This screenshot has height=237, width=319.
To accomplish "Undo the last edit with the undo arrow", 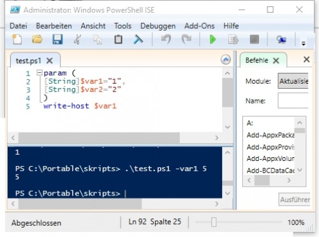I will tap(166, 40).
